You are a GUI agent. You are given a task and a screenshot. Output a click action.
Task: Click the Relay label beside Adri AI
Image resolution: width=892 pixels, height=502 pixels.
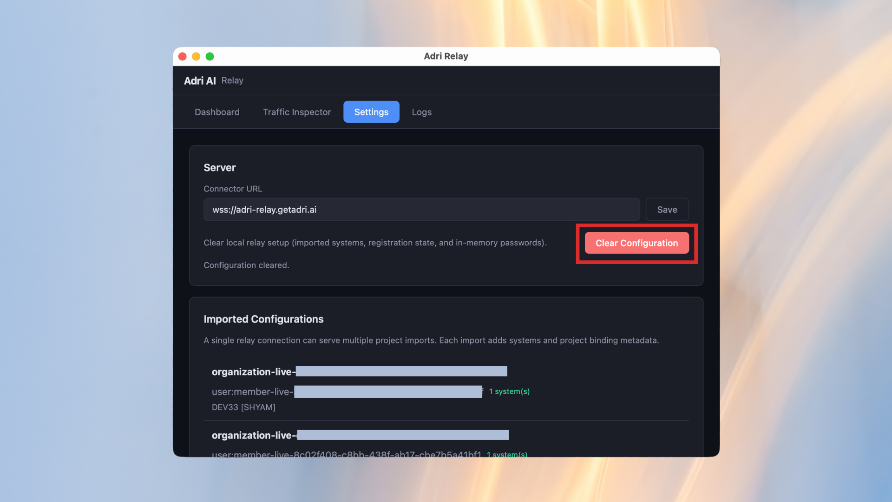coord(232,80)
